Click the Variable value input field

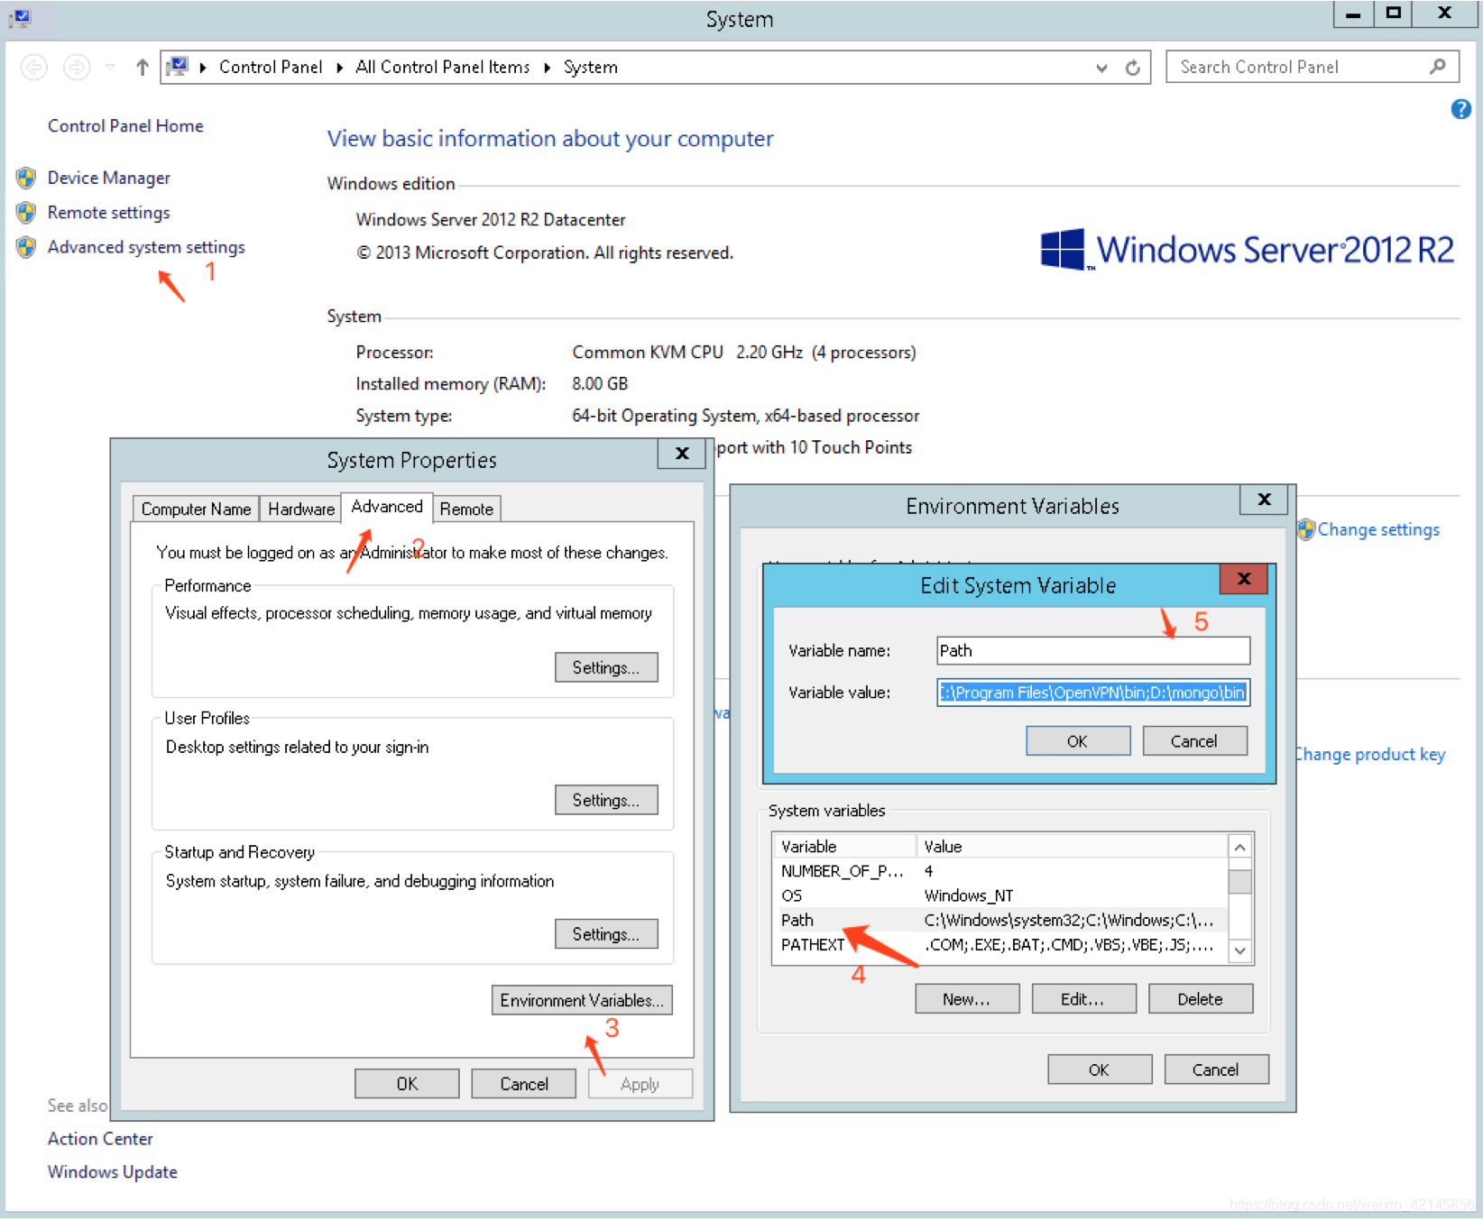pyautogui.click(x=1093, y=693)
